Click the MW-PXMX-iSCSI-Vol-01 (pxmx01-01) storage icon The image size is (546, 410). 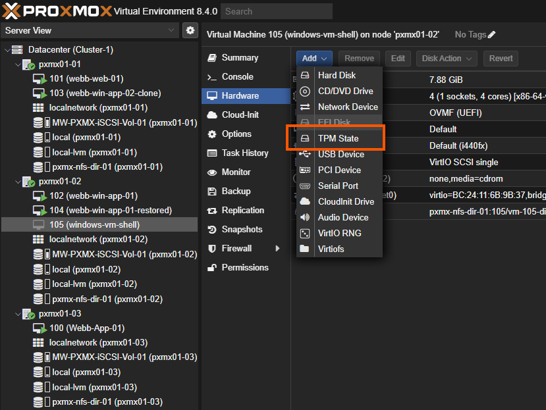coord(41,122)
